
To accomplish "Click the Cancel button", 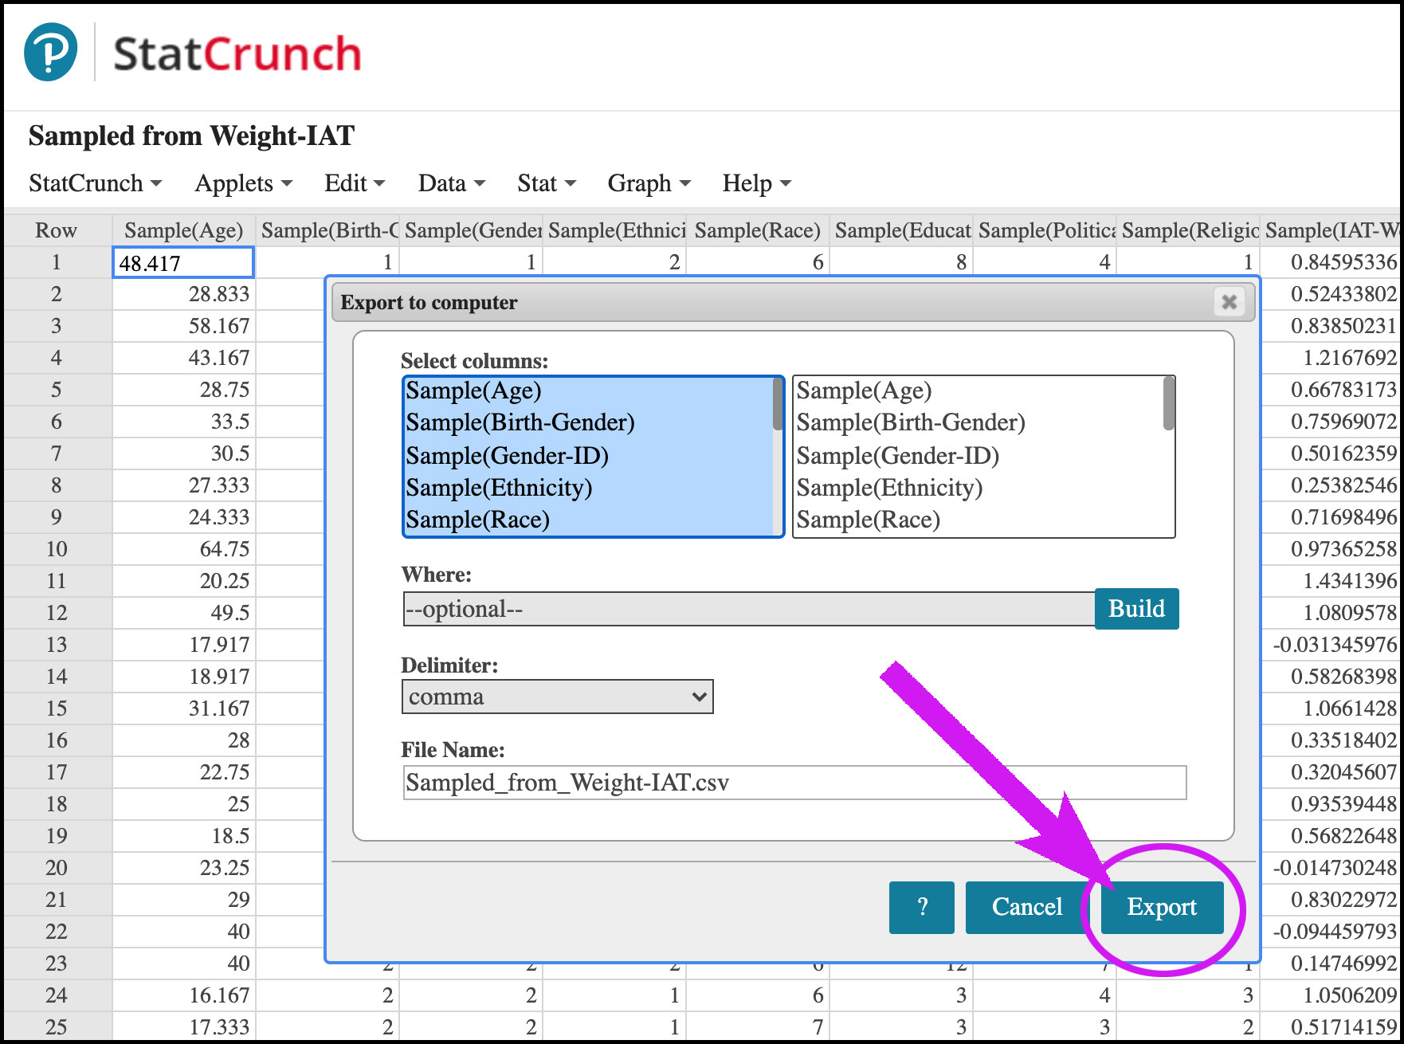I will pyautogui.click(x=1026, y=907).
